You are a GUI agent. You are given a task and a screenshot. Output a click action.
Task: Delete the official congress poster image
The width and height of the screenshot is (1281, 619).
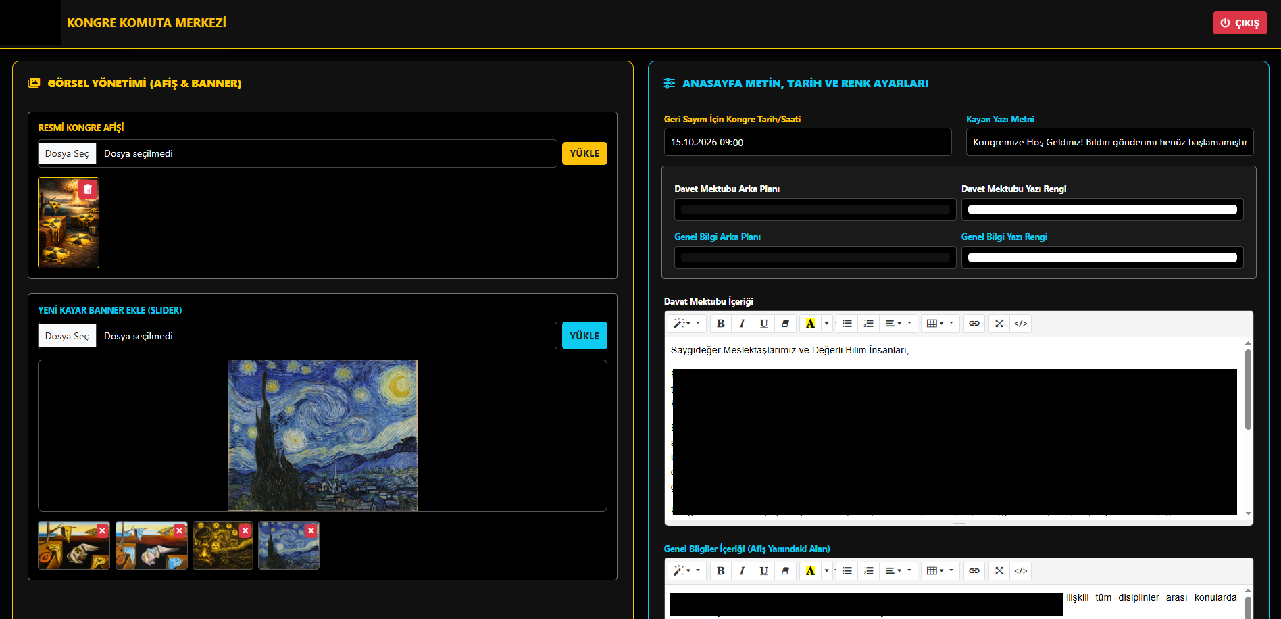[x=88, y=189]
